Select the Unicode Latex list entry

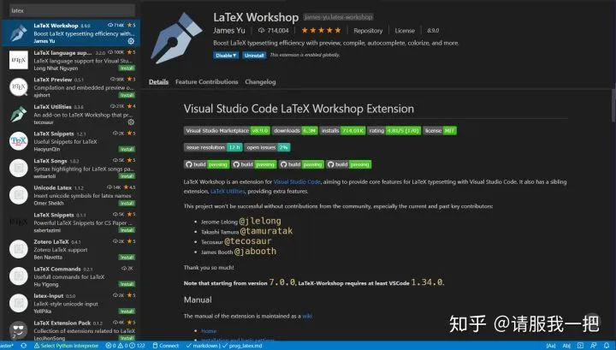tap(71, 195)
